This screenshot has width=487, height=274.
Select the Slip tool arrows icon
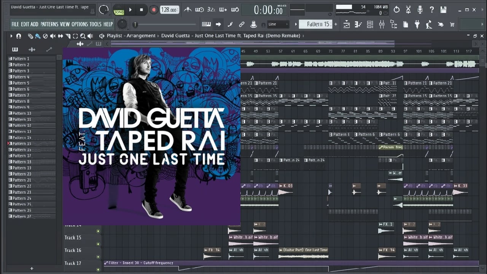click(x=60, y=36)
